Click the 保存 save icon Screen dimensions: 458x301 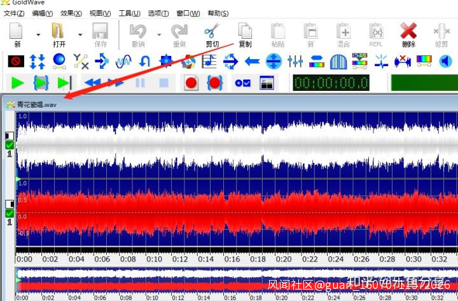coord(101,35)
